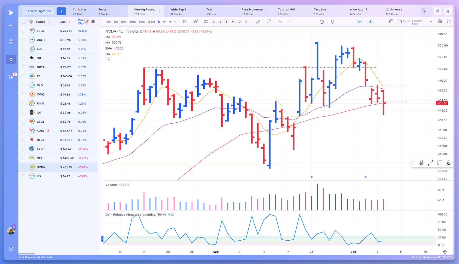Select the 5m timeframe

pos(116,22)
